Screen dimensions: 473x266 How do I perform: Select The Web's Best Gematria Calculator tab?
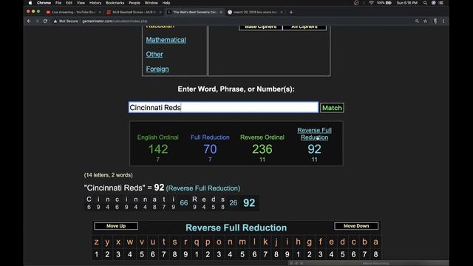coord(194,12)
